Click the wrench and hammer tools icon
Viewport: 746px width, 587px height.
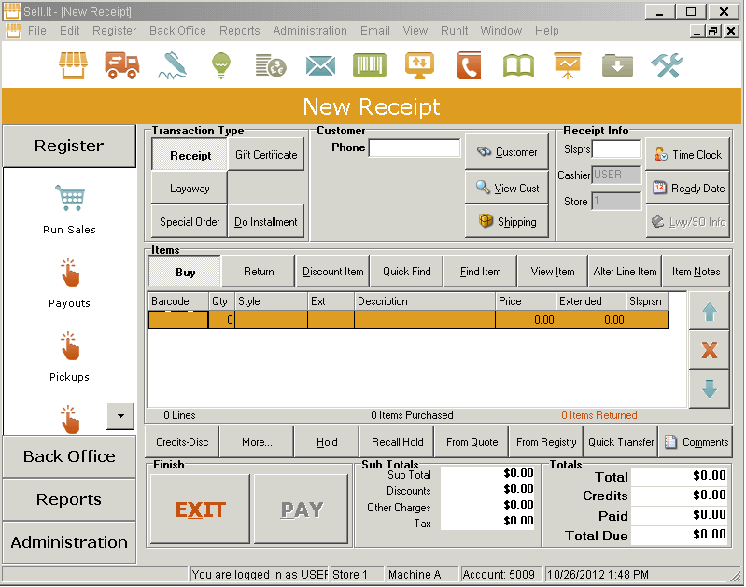point(666,65)
